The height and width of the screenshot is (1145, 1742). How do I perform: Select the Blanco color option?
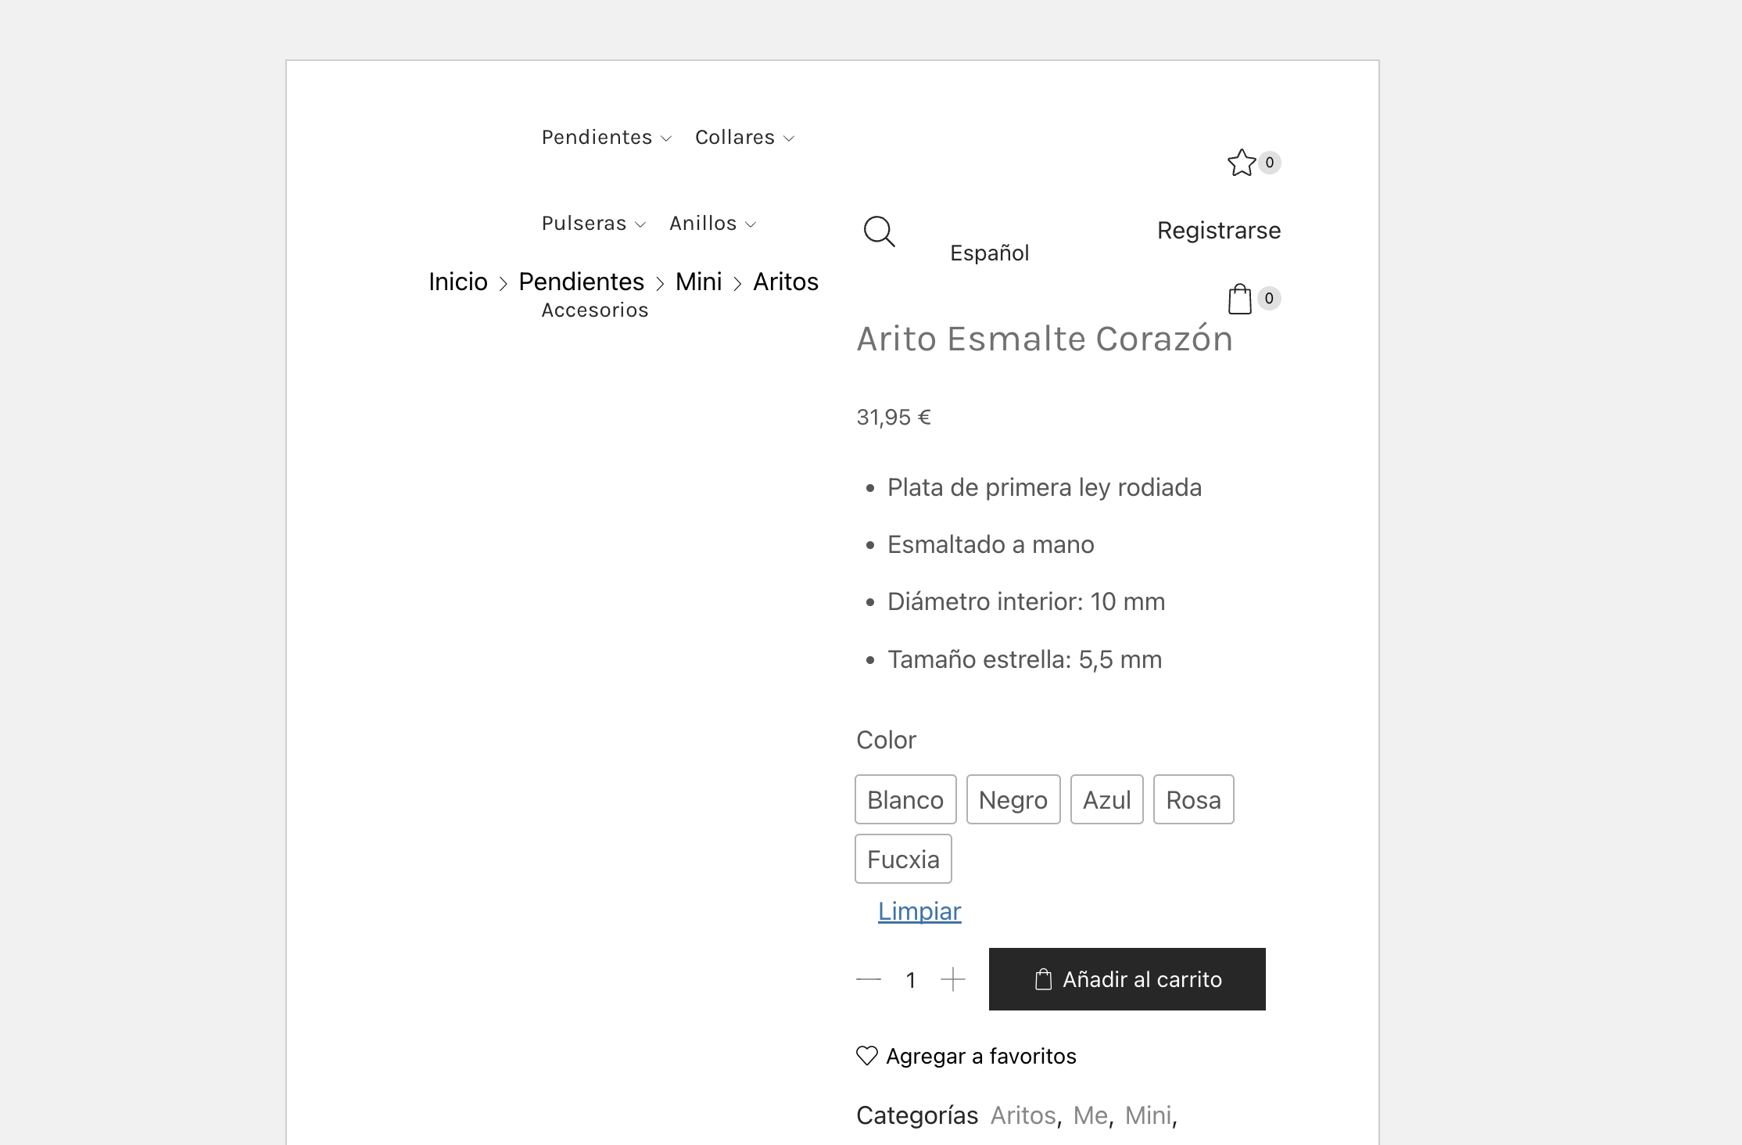click(905, 799)
